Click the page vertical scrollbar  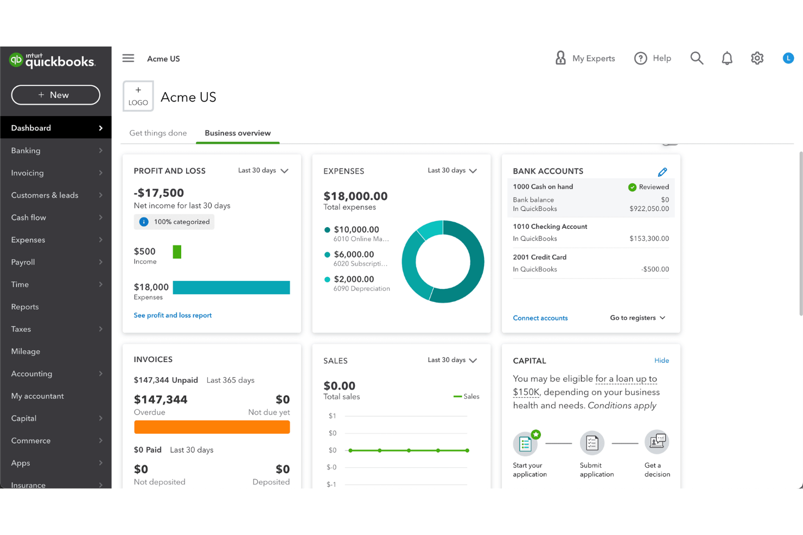(x=801, y=233)
